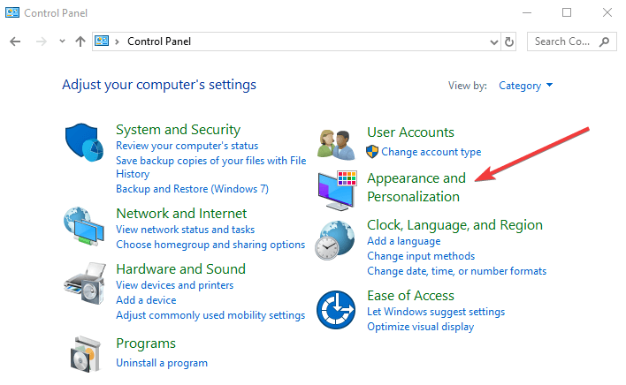
Task: Click the search magnifier icon
Action: click(605, 42)
